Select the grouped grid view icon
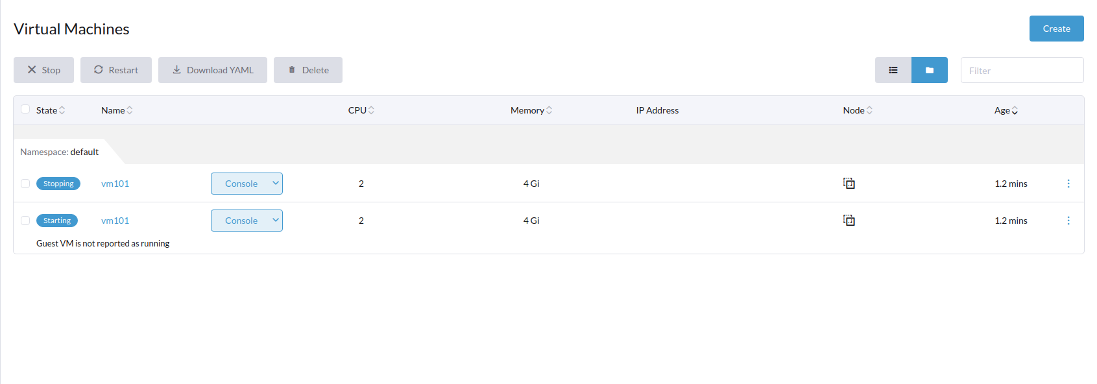Image resolution: width=1097 pixels, height=384 pixels. pyautogui.click(x=929, y=69)
